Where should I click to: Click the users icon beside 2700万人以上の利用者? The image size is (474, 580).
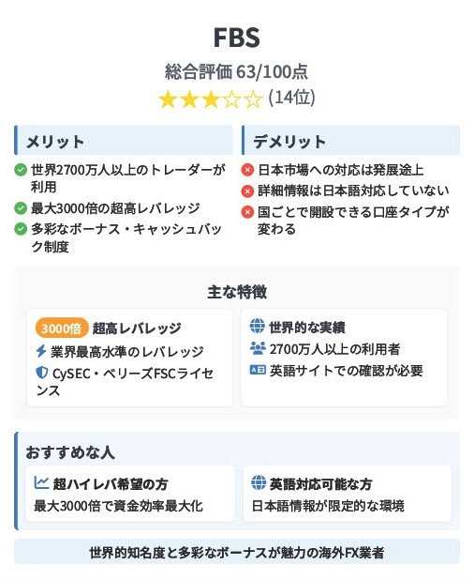pyautogui.click(x=258, y=348)
